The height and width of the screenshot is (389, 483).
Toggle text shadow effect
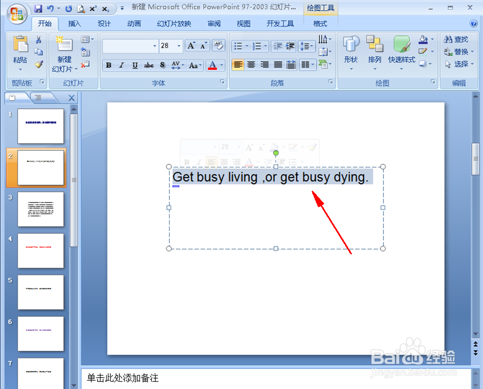163,65
